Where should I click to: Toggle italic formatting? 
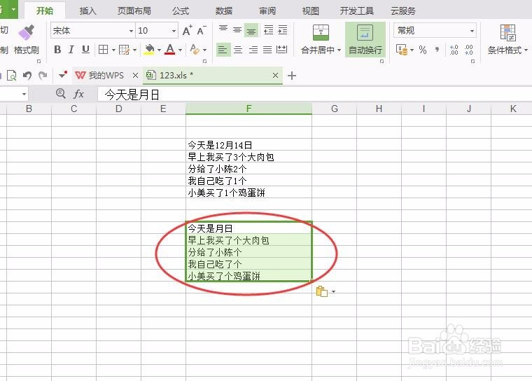tap(71, 50)
